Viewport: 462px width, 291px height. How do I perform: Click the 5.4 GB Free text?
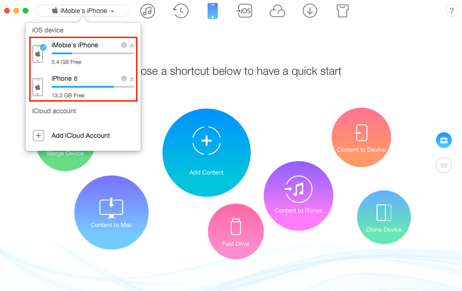[x=66, y=62]
